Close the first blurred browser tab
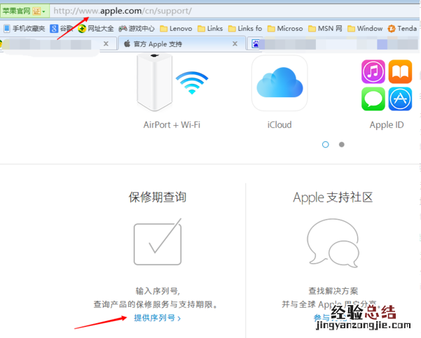421x338 pixels. [x=106, y=43]
